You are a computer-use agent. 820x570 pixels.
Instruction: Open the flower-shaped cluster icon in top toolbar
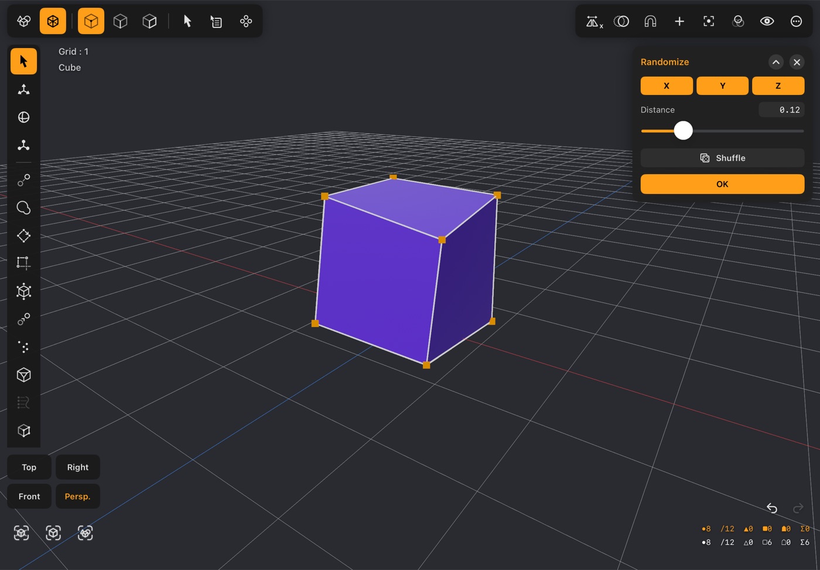tap(246, 21)
